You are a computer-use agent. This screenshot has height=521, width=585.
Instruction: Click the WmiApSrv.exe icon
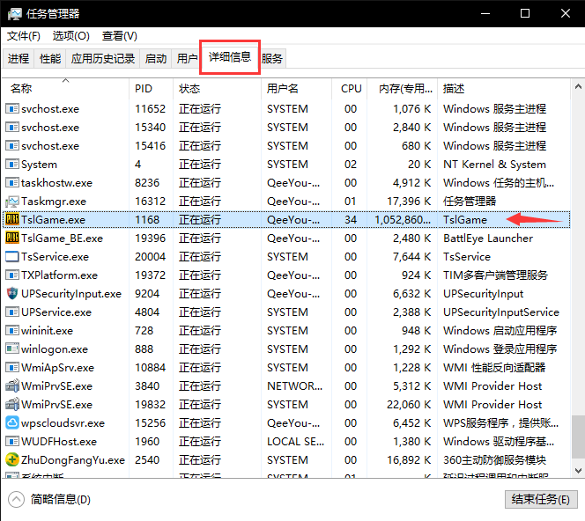click(12, 368)
